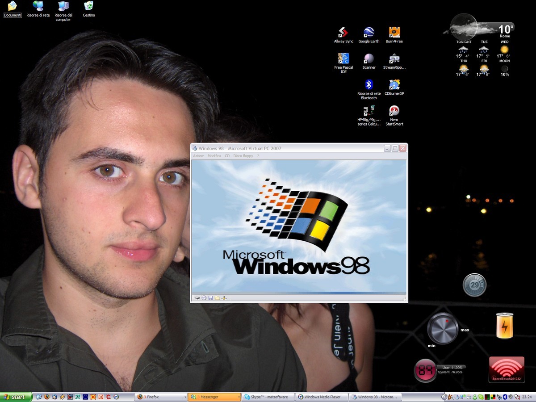The image size is (536, 402).
Task: Switch to Windows Media Player taskbar button
Action: point(322,397)
